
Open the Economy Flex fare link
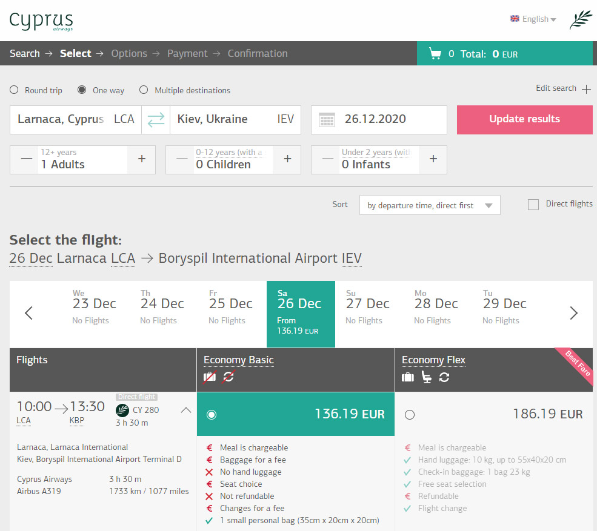[433, 360]
